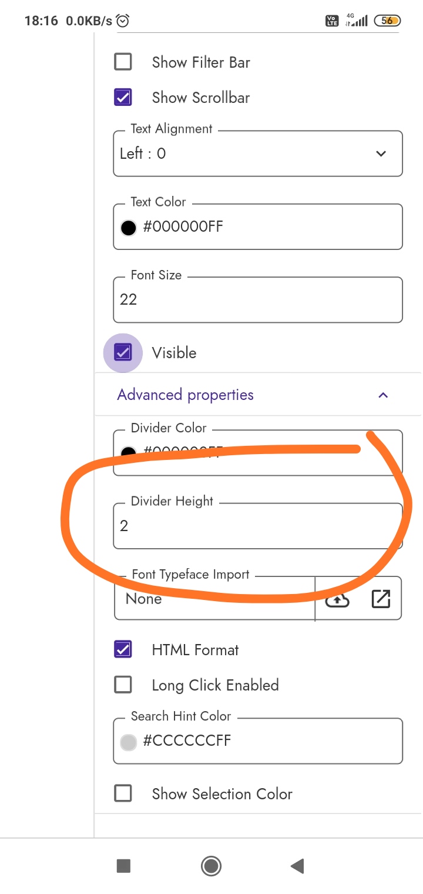Toggle the Visible checkbox
The image size is (423, 894).
(123, 352)
